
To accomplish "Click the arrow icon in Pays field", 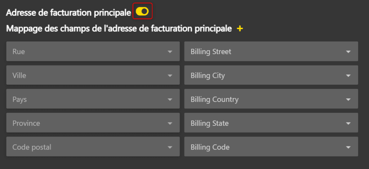I will (x=170, y=100).
